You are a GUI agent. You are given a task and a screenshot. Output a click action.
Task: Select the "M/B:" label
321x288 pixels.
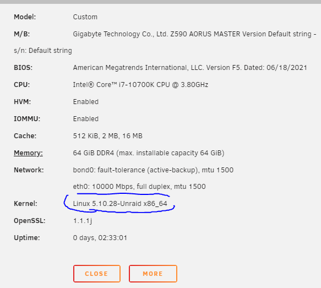(21, 34)
